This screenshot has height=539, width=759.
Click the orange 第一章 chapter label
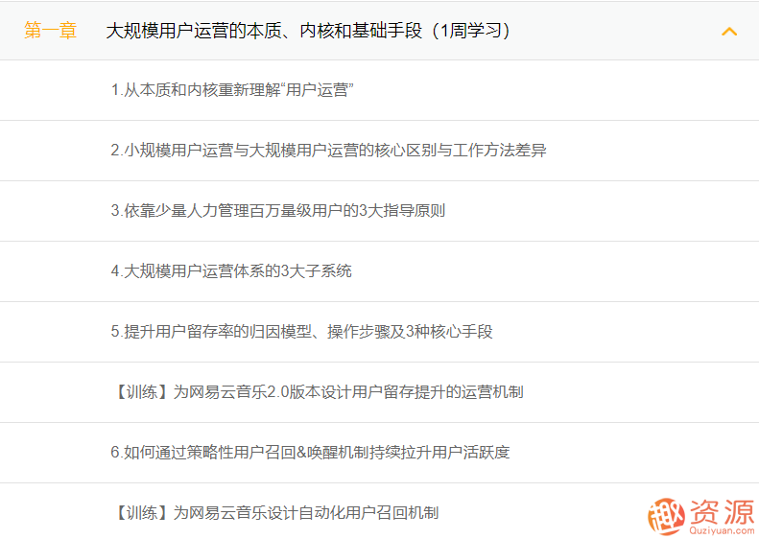click(x=50, y=31)
